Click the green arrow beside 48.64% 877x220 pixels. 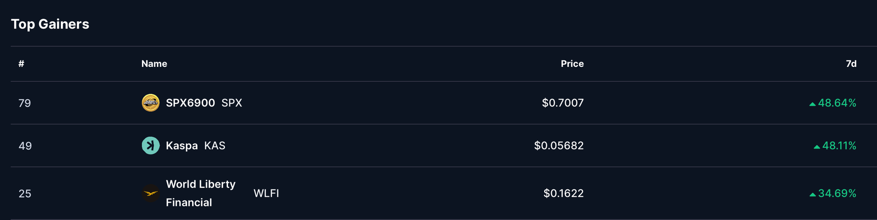(812, 104)
